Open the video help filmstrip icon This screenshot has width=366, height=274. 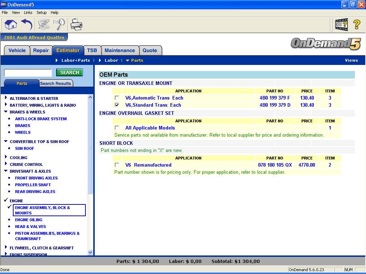click(x=341, y=25)
